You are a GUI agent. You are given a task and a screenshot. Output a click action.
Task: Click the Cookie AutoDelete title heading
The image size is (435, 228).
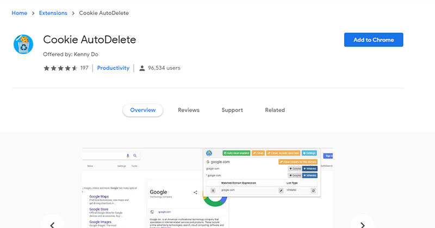90,40
